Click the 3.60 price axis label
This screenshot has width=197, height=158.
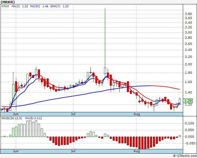coord(189,18)
